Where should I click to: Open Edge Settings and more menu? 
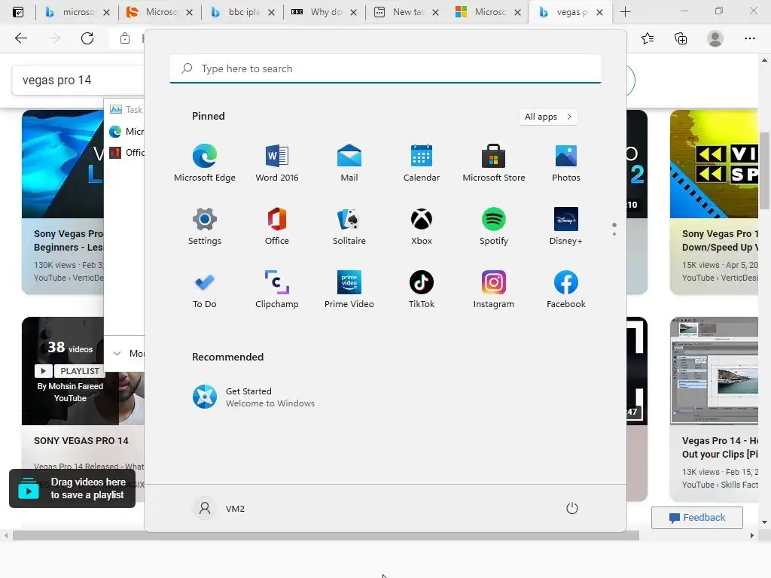click(x=749, y=38)
